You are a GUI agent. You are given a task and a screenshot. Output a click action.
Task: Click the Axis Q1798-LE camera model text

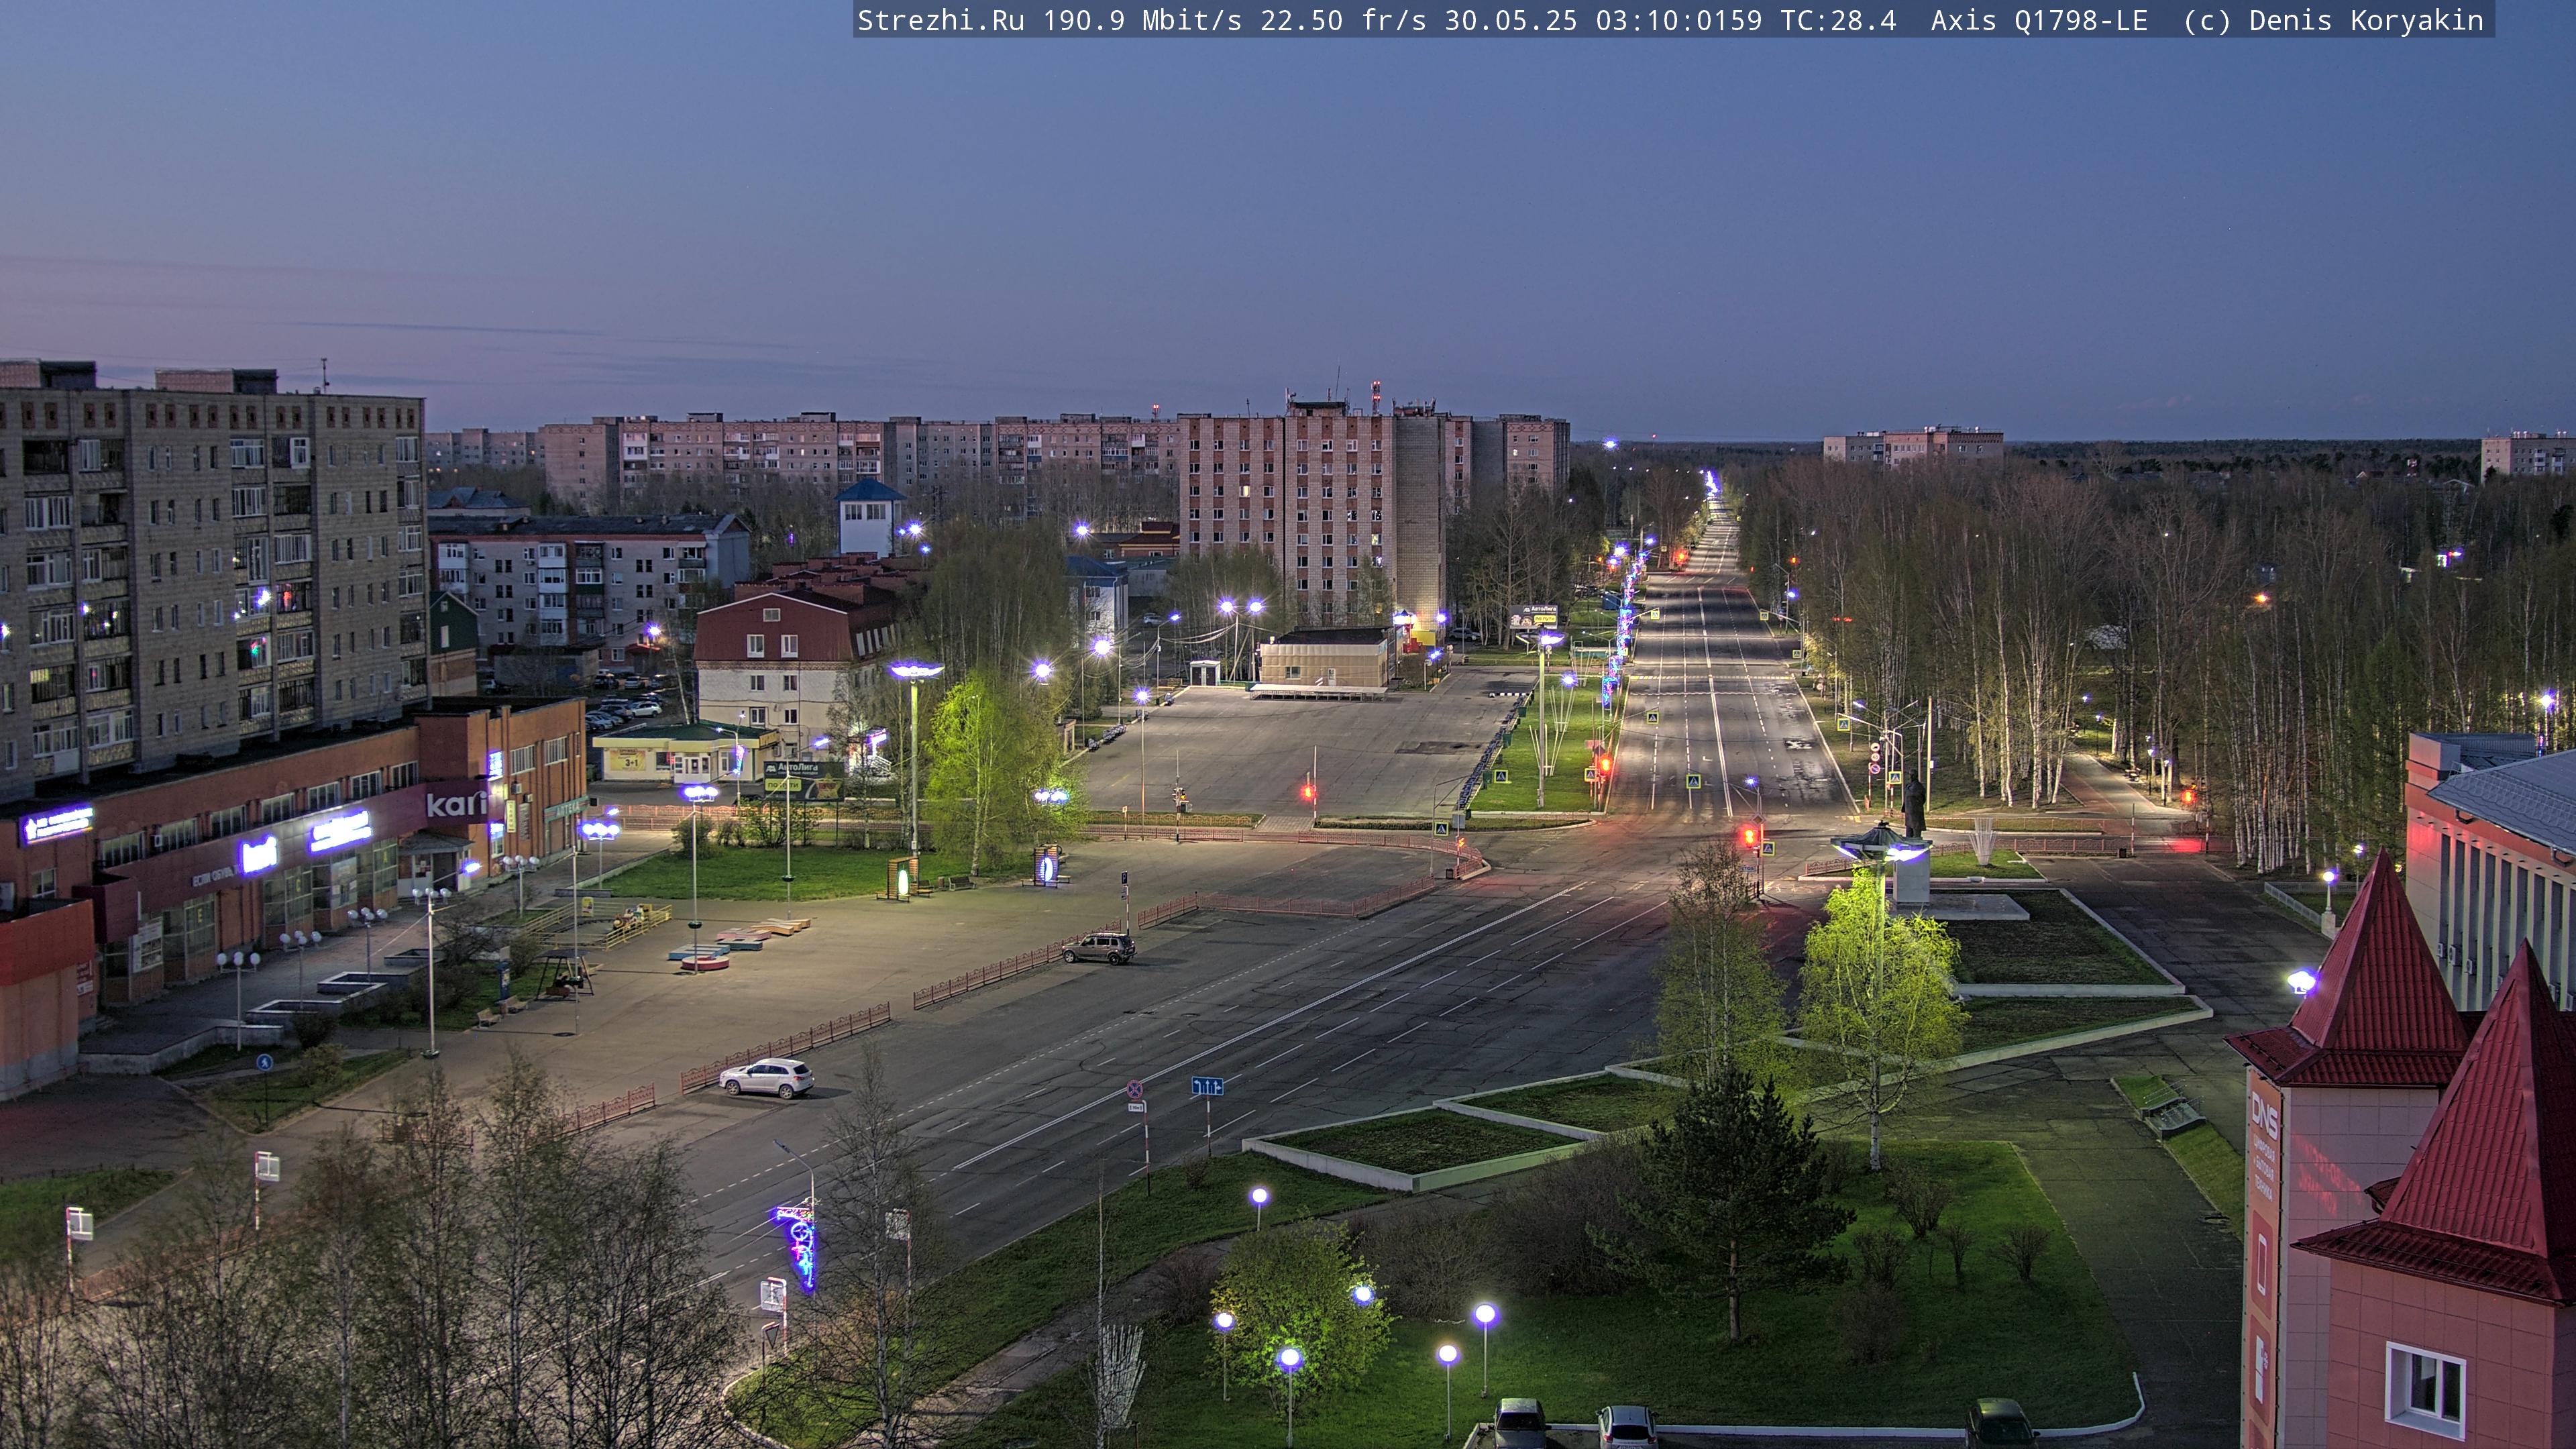pyautogui.click(x=2039, y=21)
